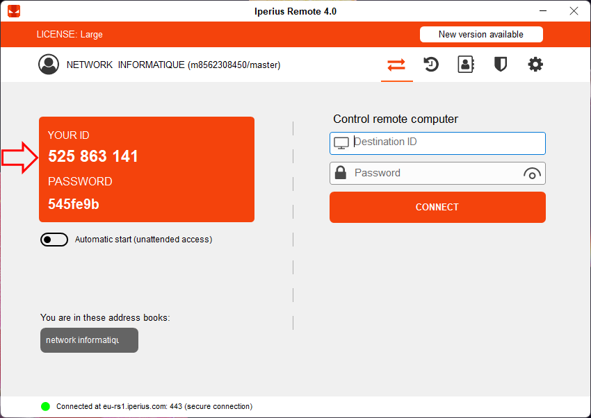
Task: Click the Connected at eu-rs1.iperius.com status text
Action: [154, 406]
